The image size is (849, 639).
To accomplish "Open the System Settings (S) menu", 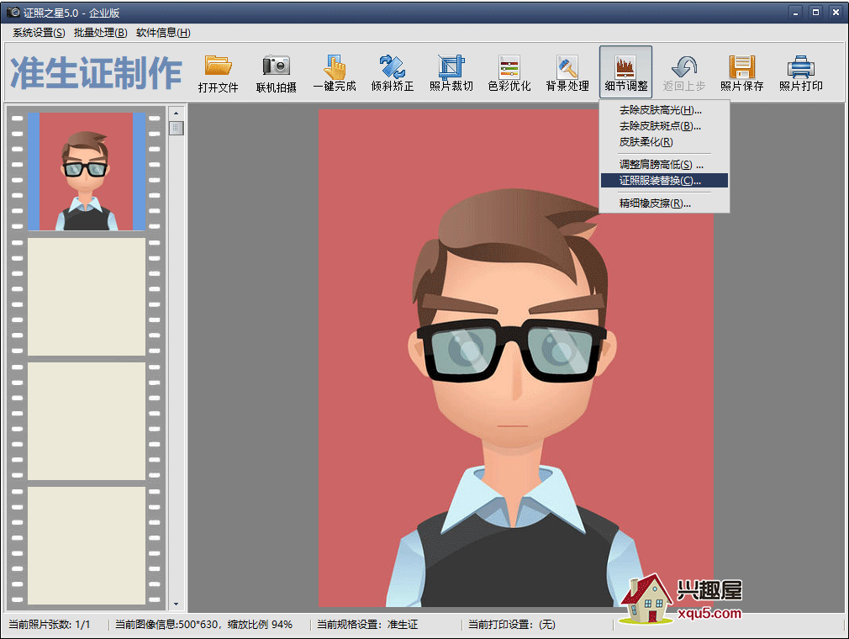I will (39, 33).
